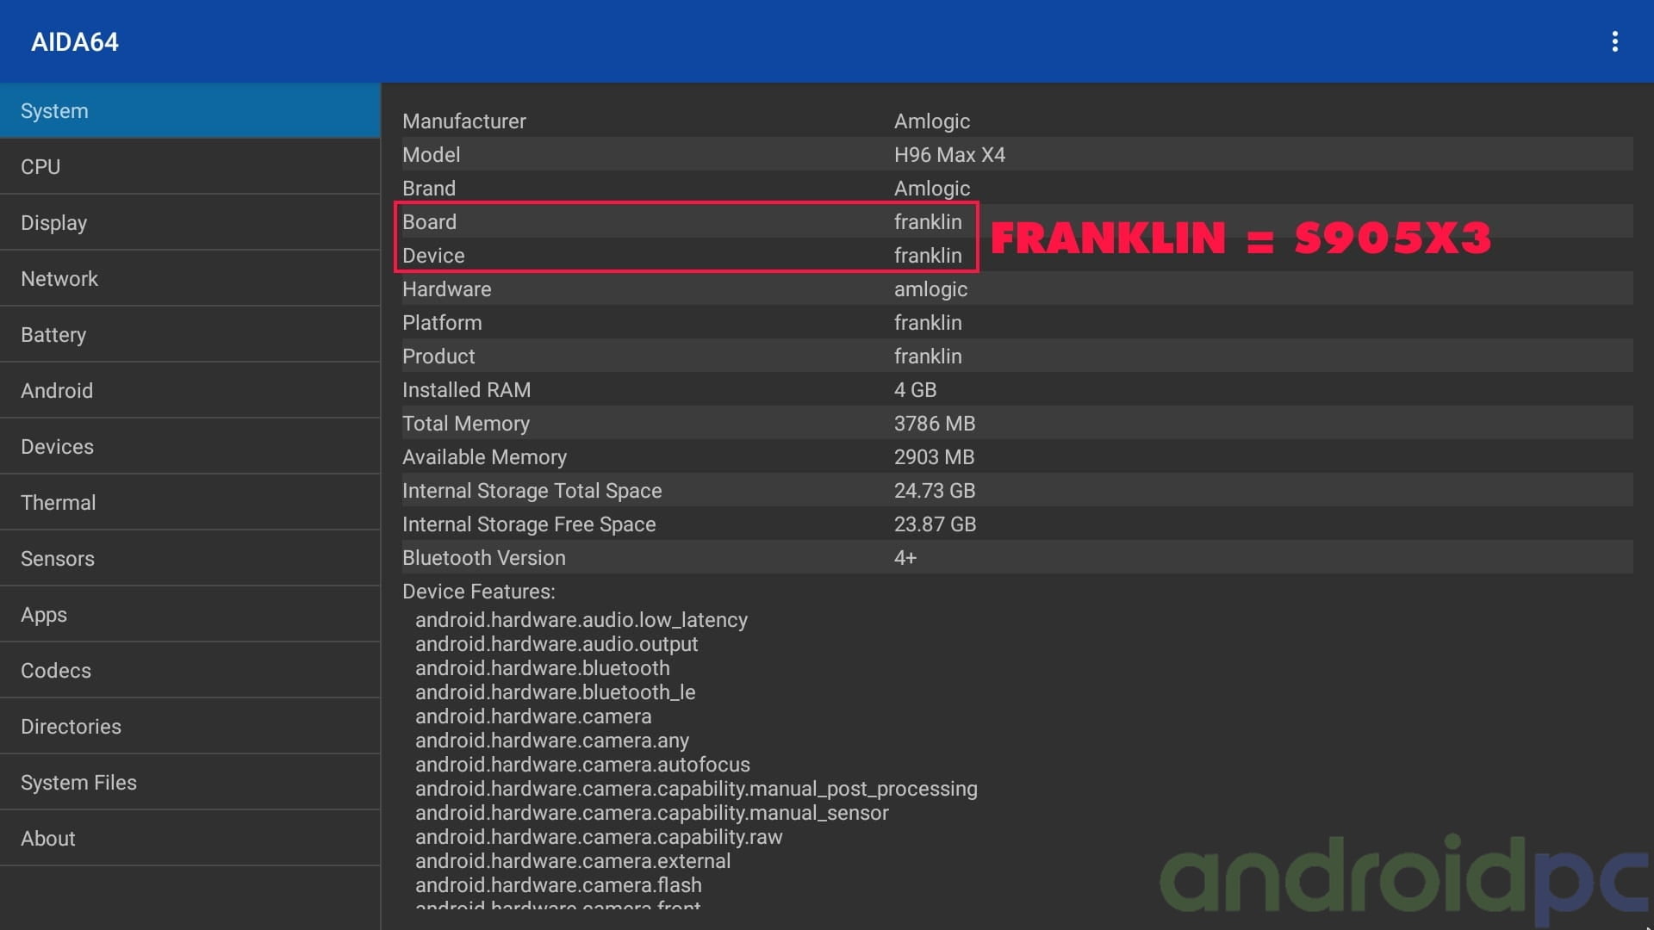Select android.hardware.camera.external feature
The height and width of the screenshot is (930, 1654).
(x=573, y=861)
